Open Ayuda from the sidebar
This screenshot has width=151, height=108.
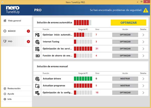pos(16,94)
